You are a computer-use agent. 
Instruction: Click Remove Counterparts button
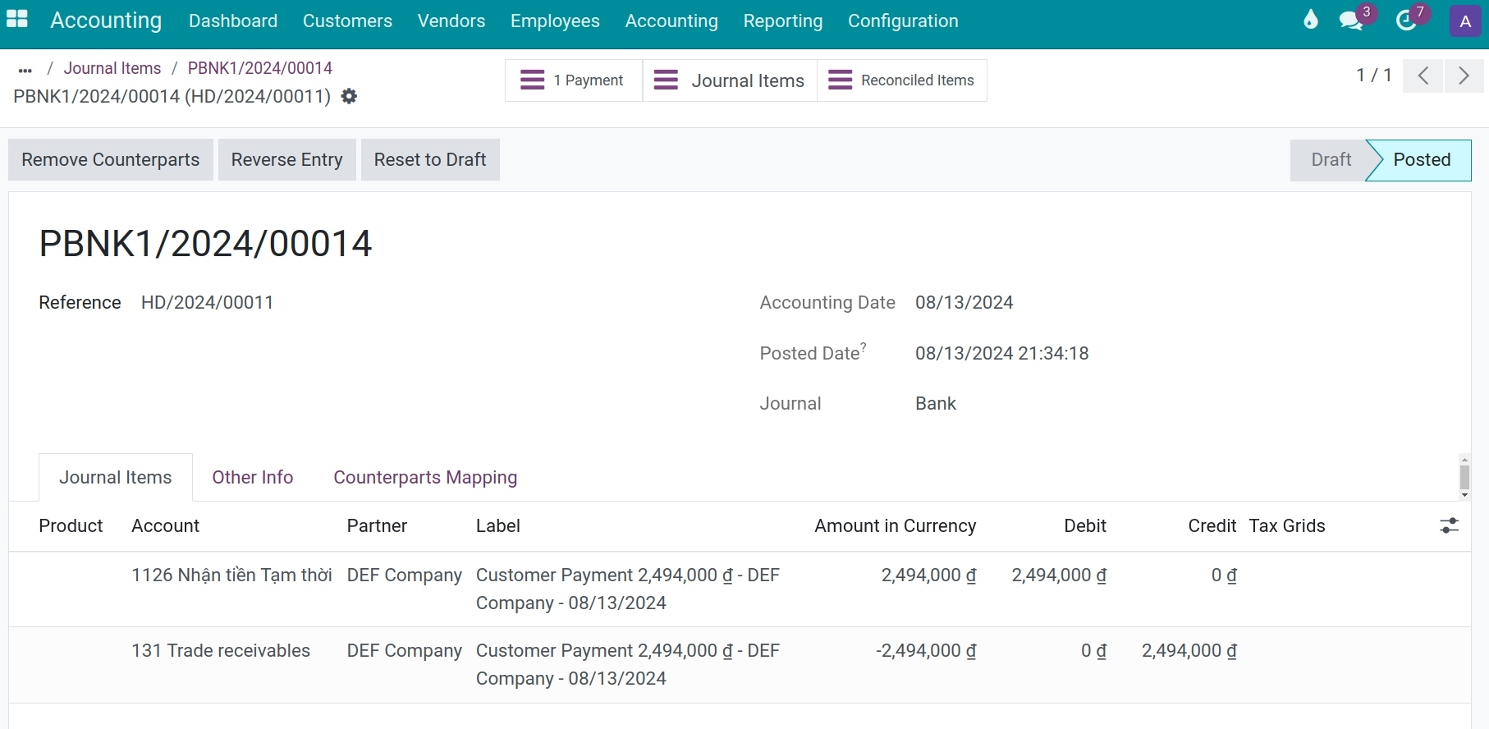pos(111,159)
